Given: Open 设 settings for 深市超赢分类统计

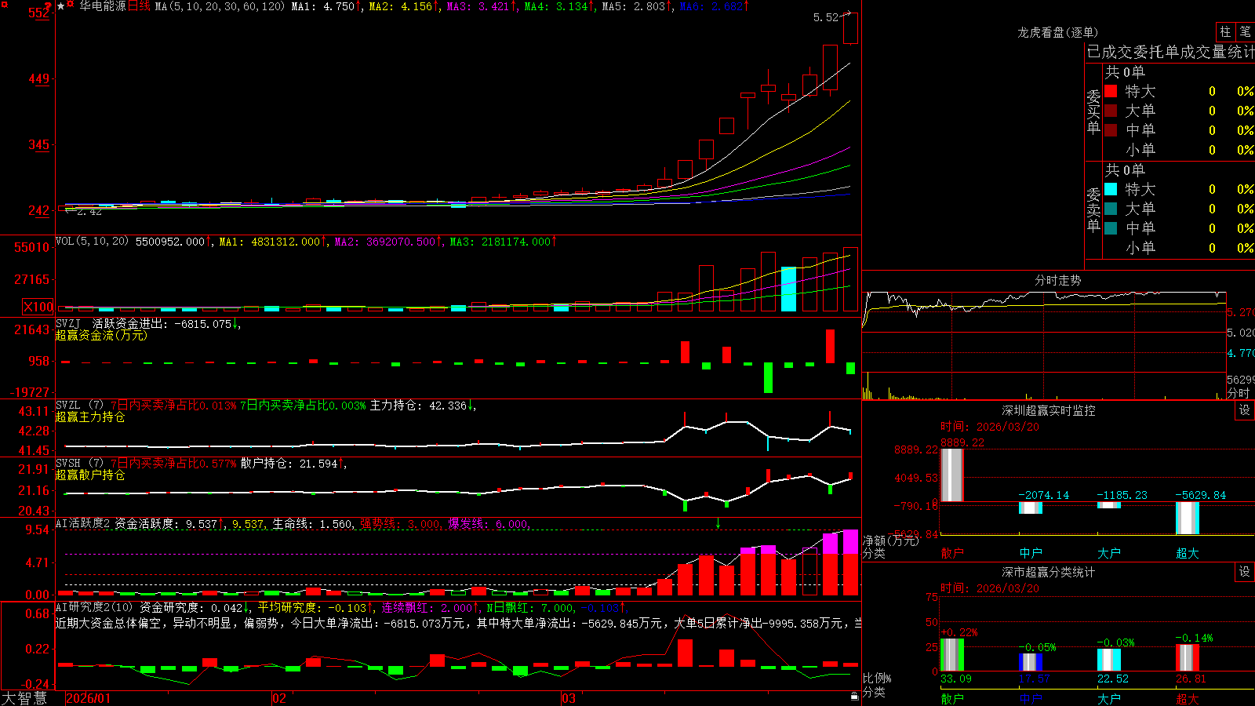Looking at the screenshot, I should [1245, 572].
